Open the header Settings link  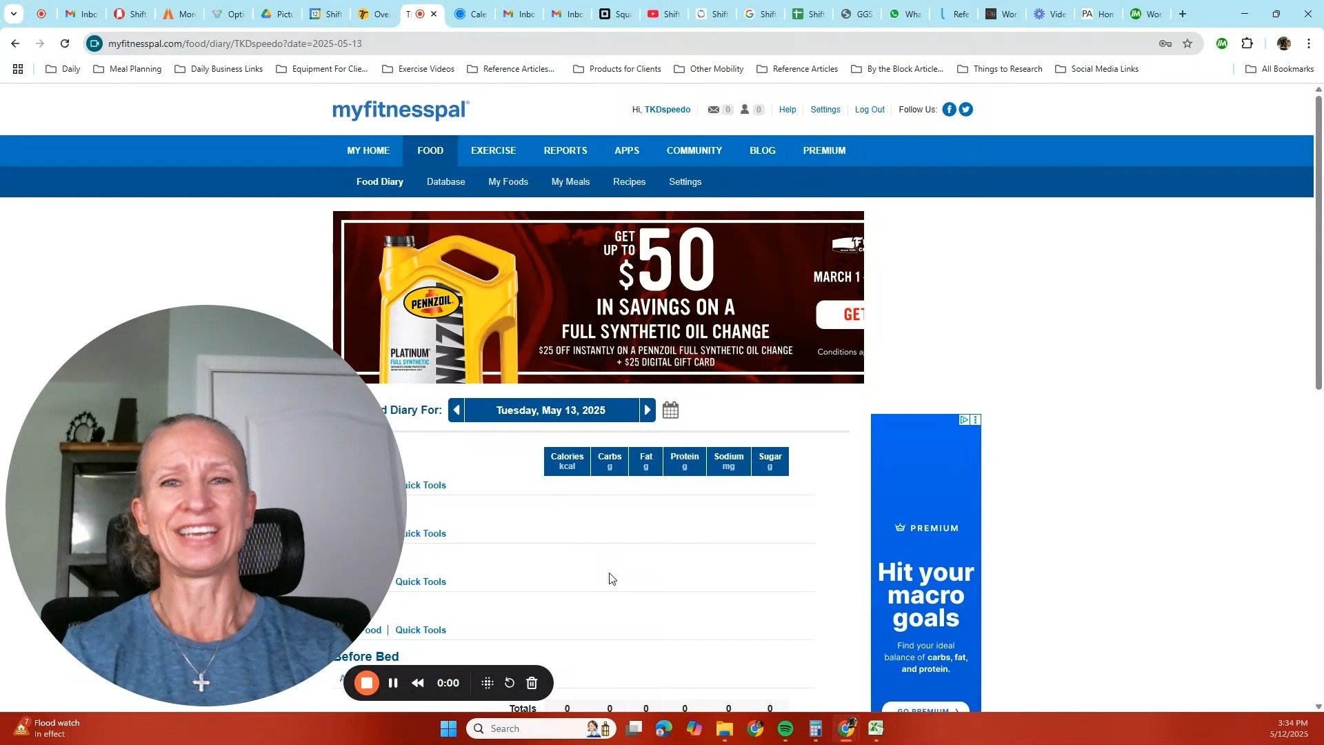(x=825, y=110)
